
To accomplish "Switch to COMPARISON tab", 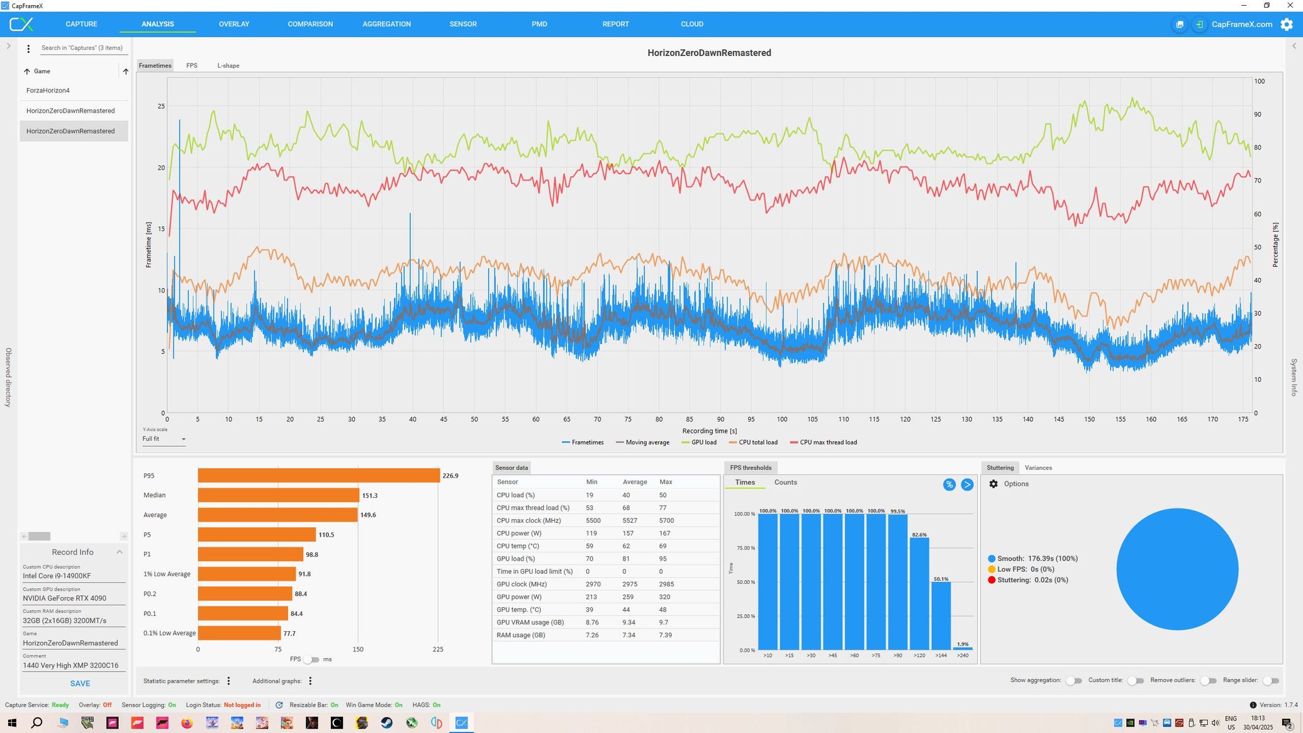I will click(310, 25).
